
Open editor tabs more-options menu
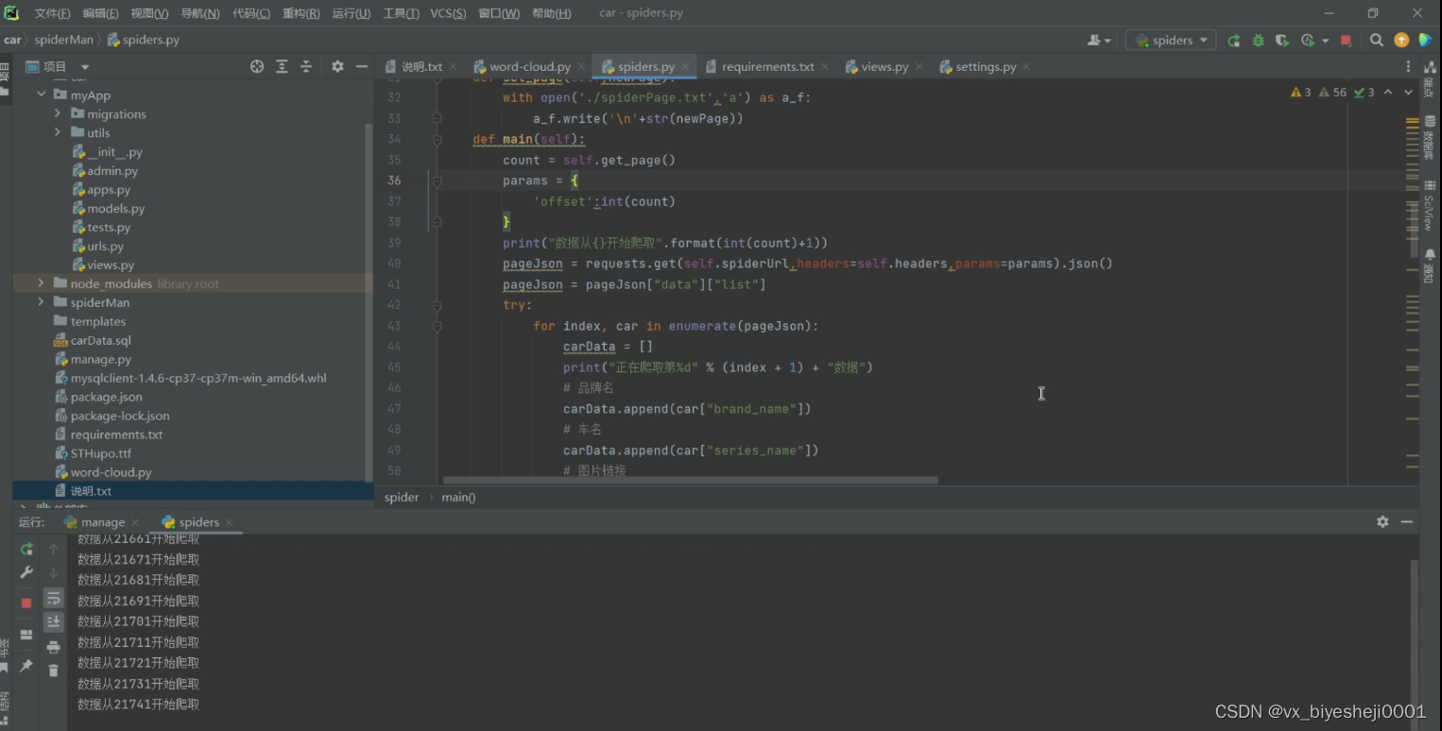(x=1408, y=66)
